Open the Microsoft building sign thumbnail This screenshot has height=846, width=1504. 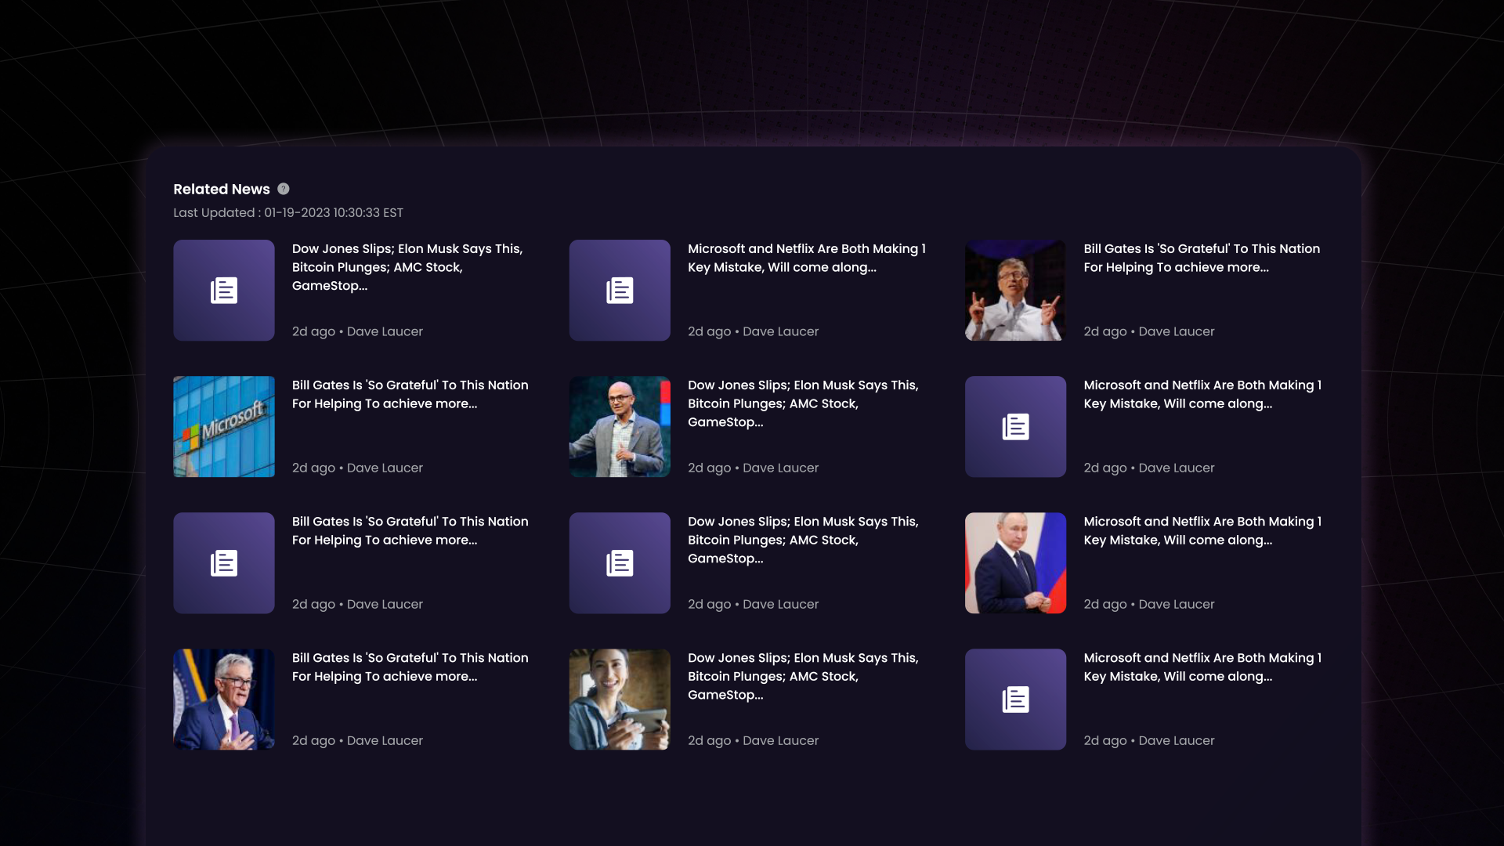224,427
